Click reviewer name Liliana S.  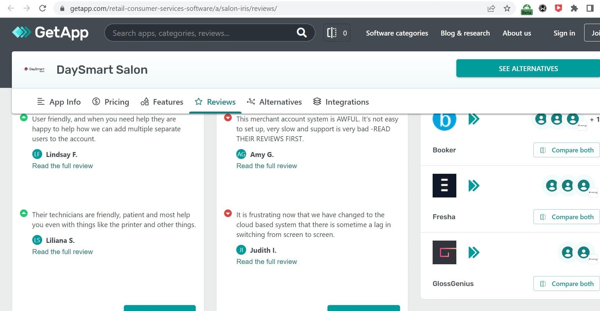point(60,240)
